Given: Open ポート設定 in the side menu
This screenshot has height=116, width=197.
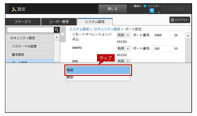Looking at the screenshot, I should (x=29, y=61).
